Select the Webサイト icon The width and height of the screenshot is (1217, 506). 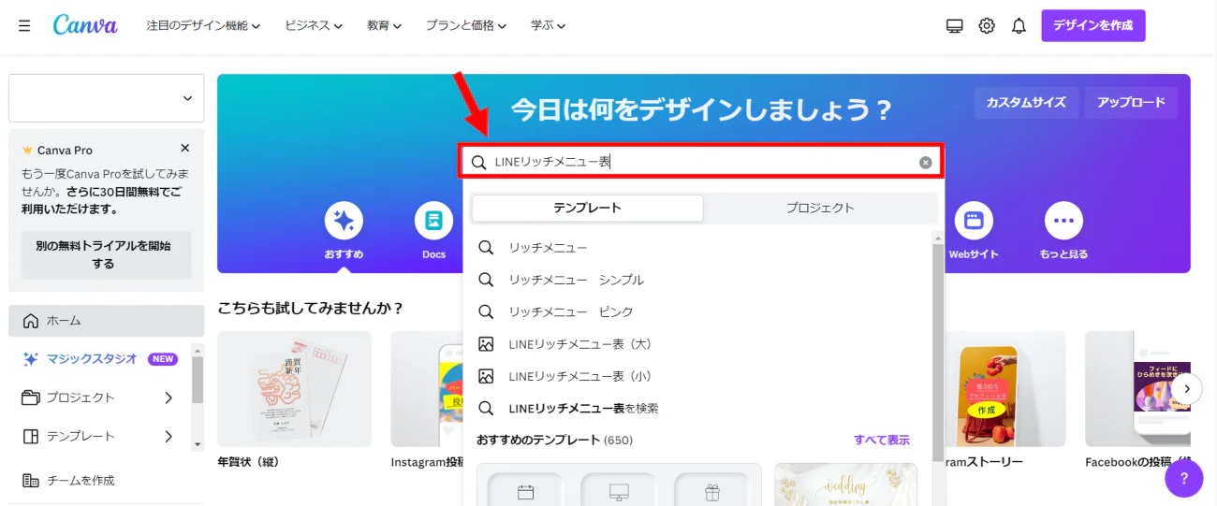pyautogui.click(x=974, y=221)
